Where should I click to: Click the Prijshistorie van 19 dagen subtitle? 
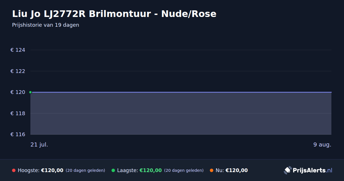[46, 25]
